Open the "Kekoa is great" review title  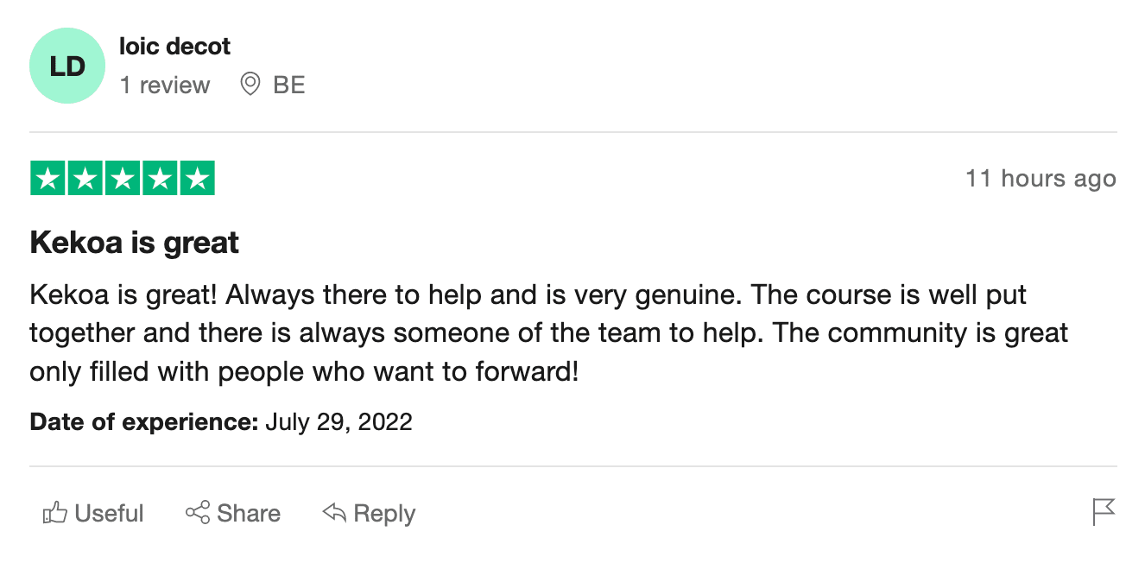click(x=135, y=243)
